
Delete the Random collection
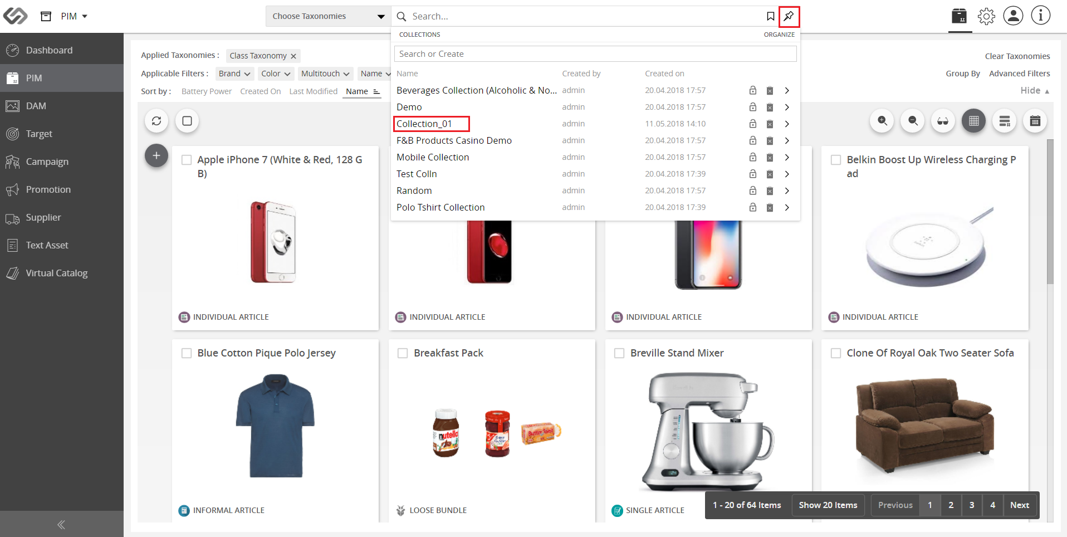[770, 191]
